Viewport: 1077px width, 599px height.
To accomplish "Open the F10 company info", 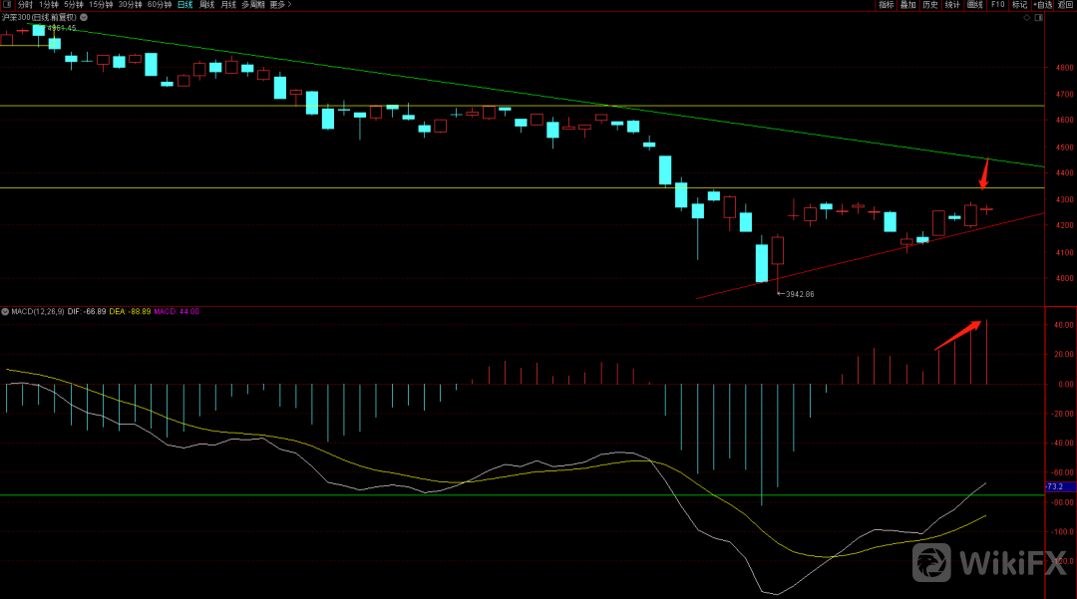I will tap(997, 5).
